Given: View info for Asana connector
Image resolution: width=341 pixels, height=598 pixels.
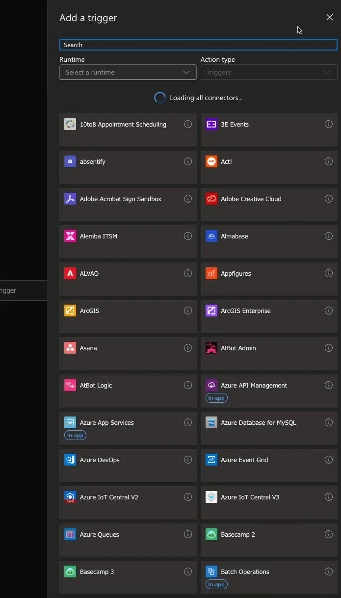Looking at the screenshot, I should (x=188, y=348).
